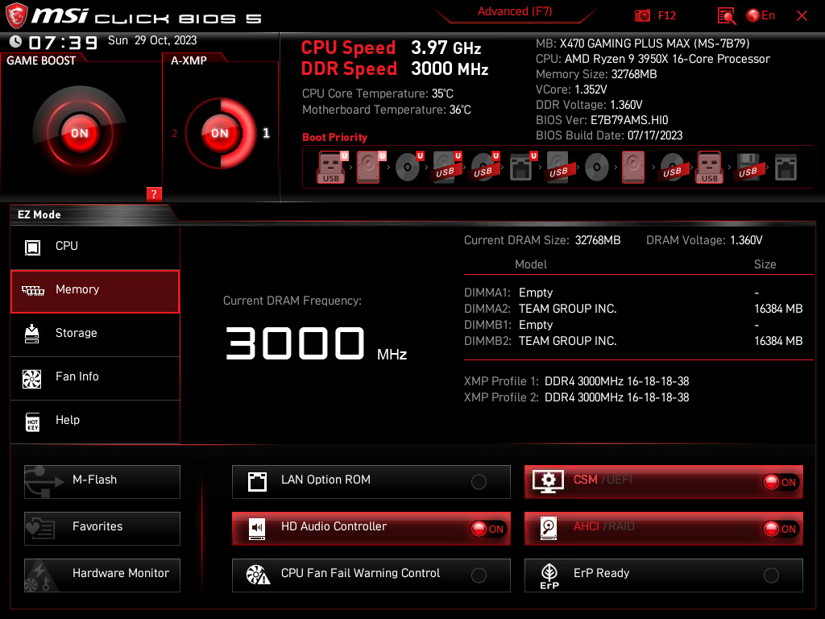The width and height of the screenshot is (825, 619).
Task: Select the legacy USB hard disk boot device
Action: (x=558, y=168)
